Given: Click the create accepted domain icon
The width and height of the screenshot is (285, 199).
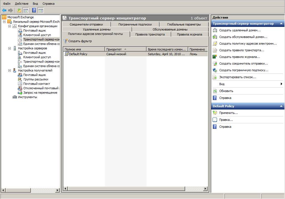Looking at the screenshot, I should click(215, 37).
